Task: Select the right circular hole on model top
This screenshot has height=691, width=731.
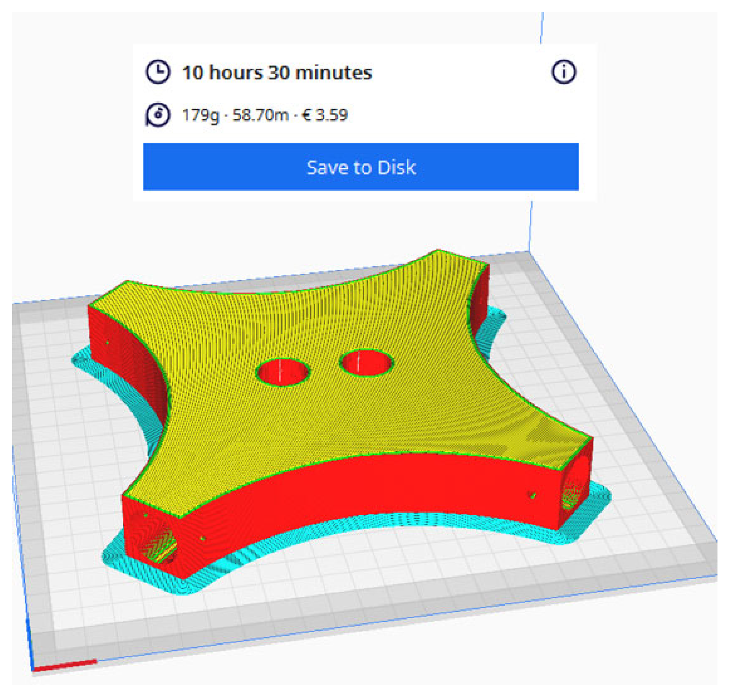Action: 366,363
